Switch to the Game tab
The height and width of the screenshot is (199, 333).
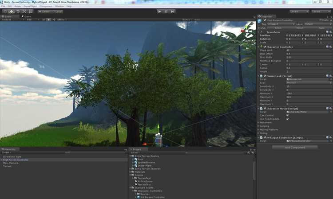[x=26, y=16]
